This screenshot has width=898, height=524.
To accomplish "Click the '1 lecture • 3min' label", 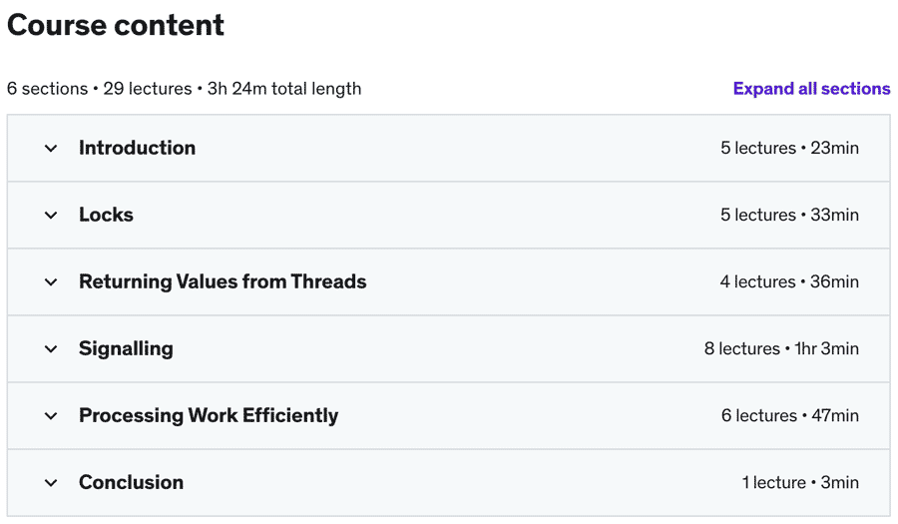I will click(x=800, y=482).
